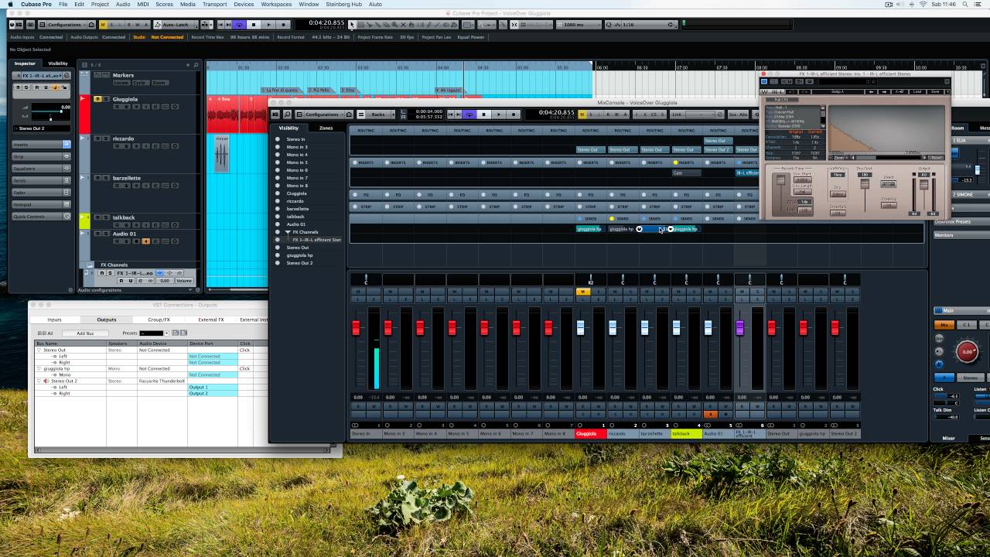Open the Steinberg Hub menu
Viewport: 990px width, 557px height.
click(343, 4)
